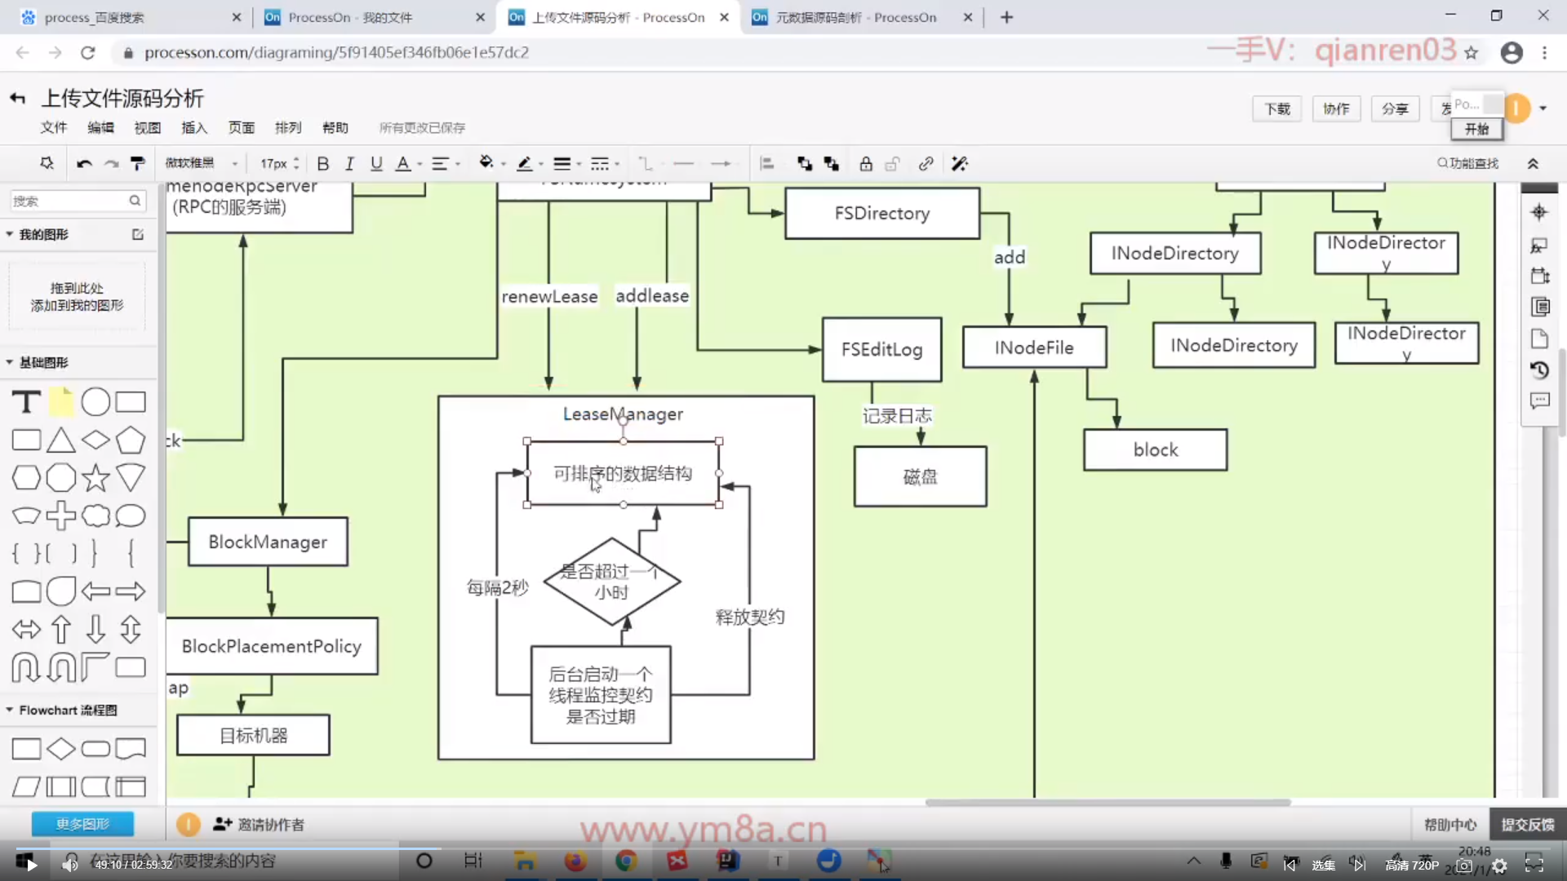Click the 开始 start button
The height and width of the screenshot is (881, 1567).
1476,129
